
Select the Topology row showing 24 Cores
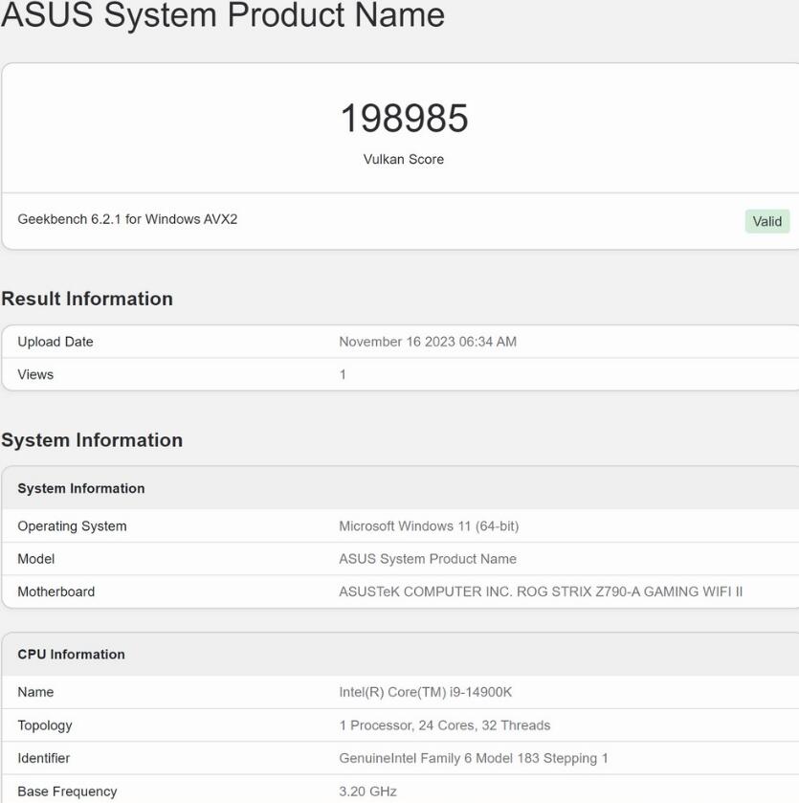445,725
